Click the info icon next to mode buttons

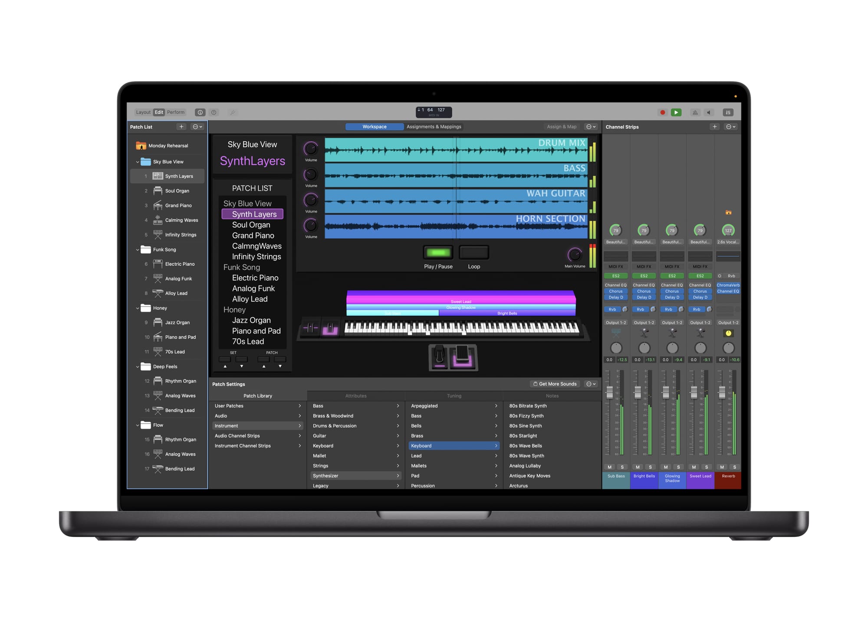200,112
